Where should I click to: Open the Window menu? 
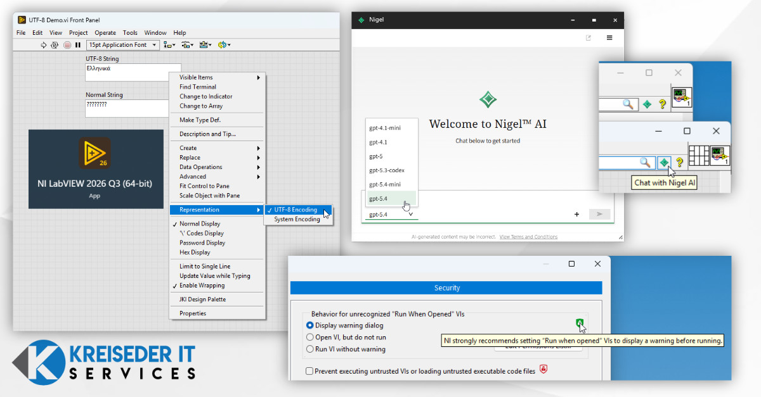click(x=155, y=33)
